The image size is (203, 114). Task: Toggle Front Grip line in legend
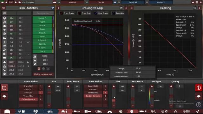click(x=84, y=13)
